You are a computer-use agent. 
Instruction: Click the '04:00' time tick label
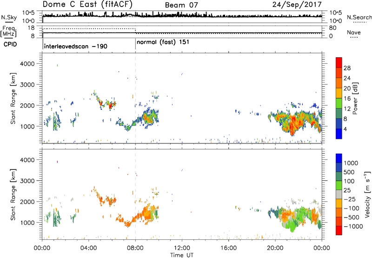[x=88, y=248]
